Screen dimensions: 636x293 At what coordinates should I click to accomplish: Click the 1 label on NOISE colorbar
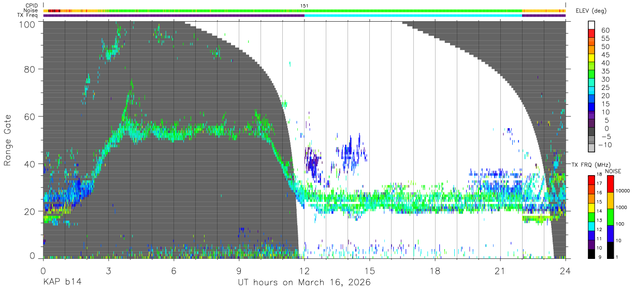(x=617, y=257)
